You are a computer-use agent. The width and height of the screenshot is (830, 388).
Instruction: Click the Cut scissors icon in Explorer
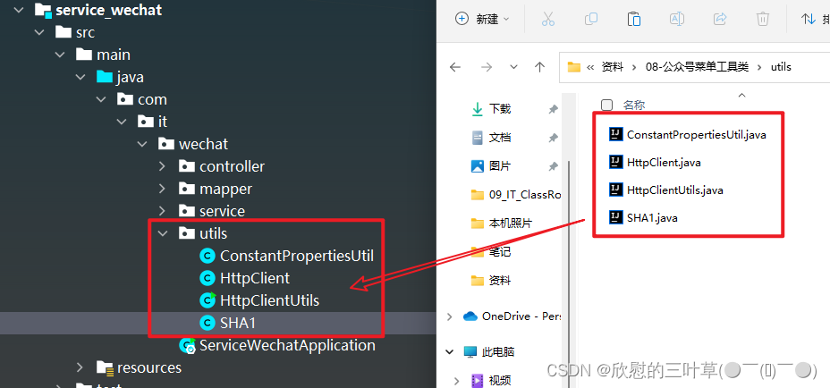pyautogui.click(x=548, y=19)
